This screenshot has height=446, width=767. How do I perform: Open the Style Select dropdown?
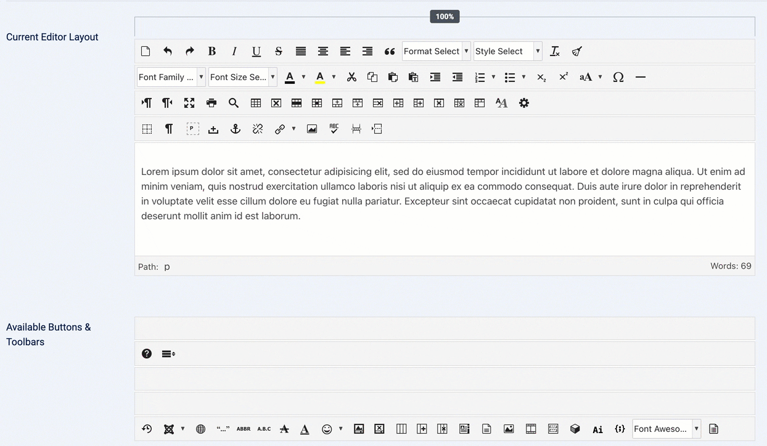pos(507,52)
